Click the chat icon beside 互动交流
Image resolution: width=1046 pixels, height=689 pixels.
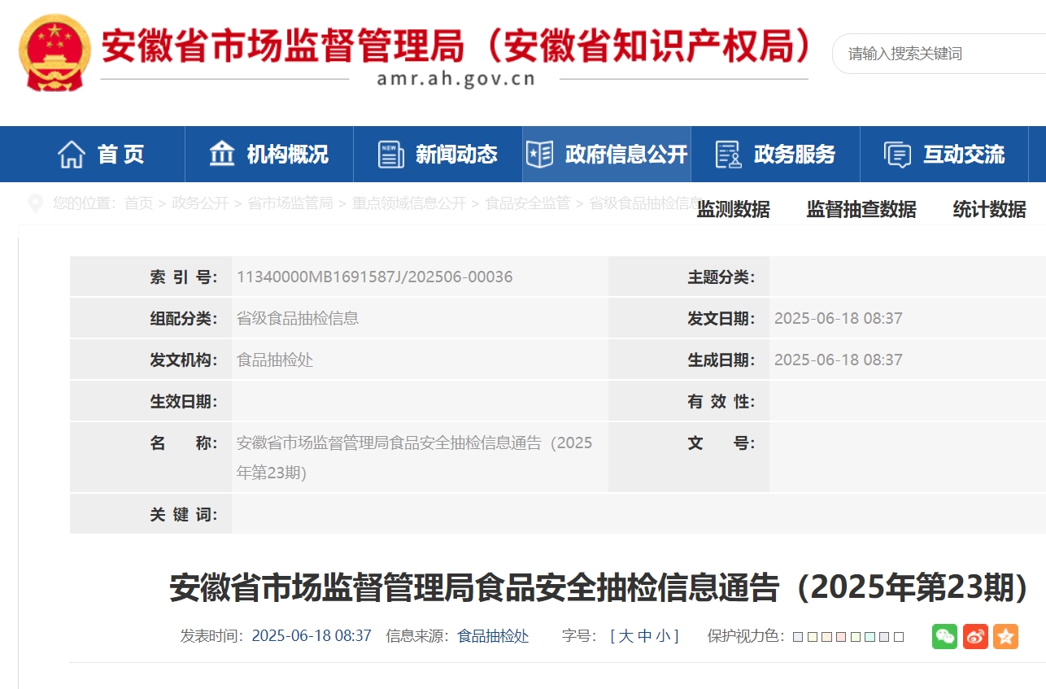tap(897, 155)
